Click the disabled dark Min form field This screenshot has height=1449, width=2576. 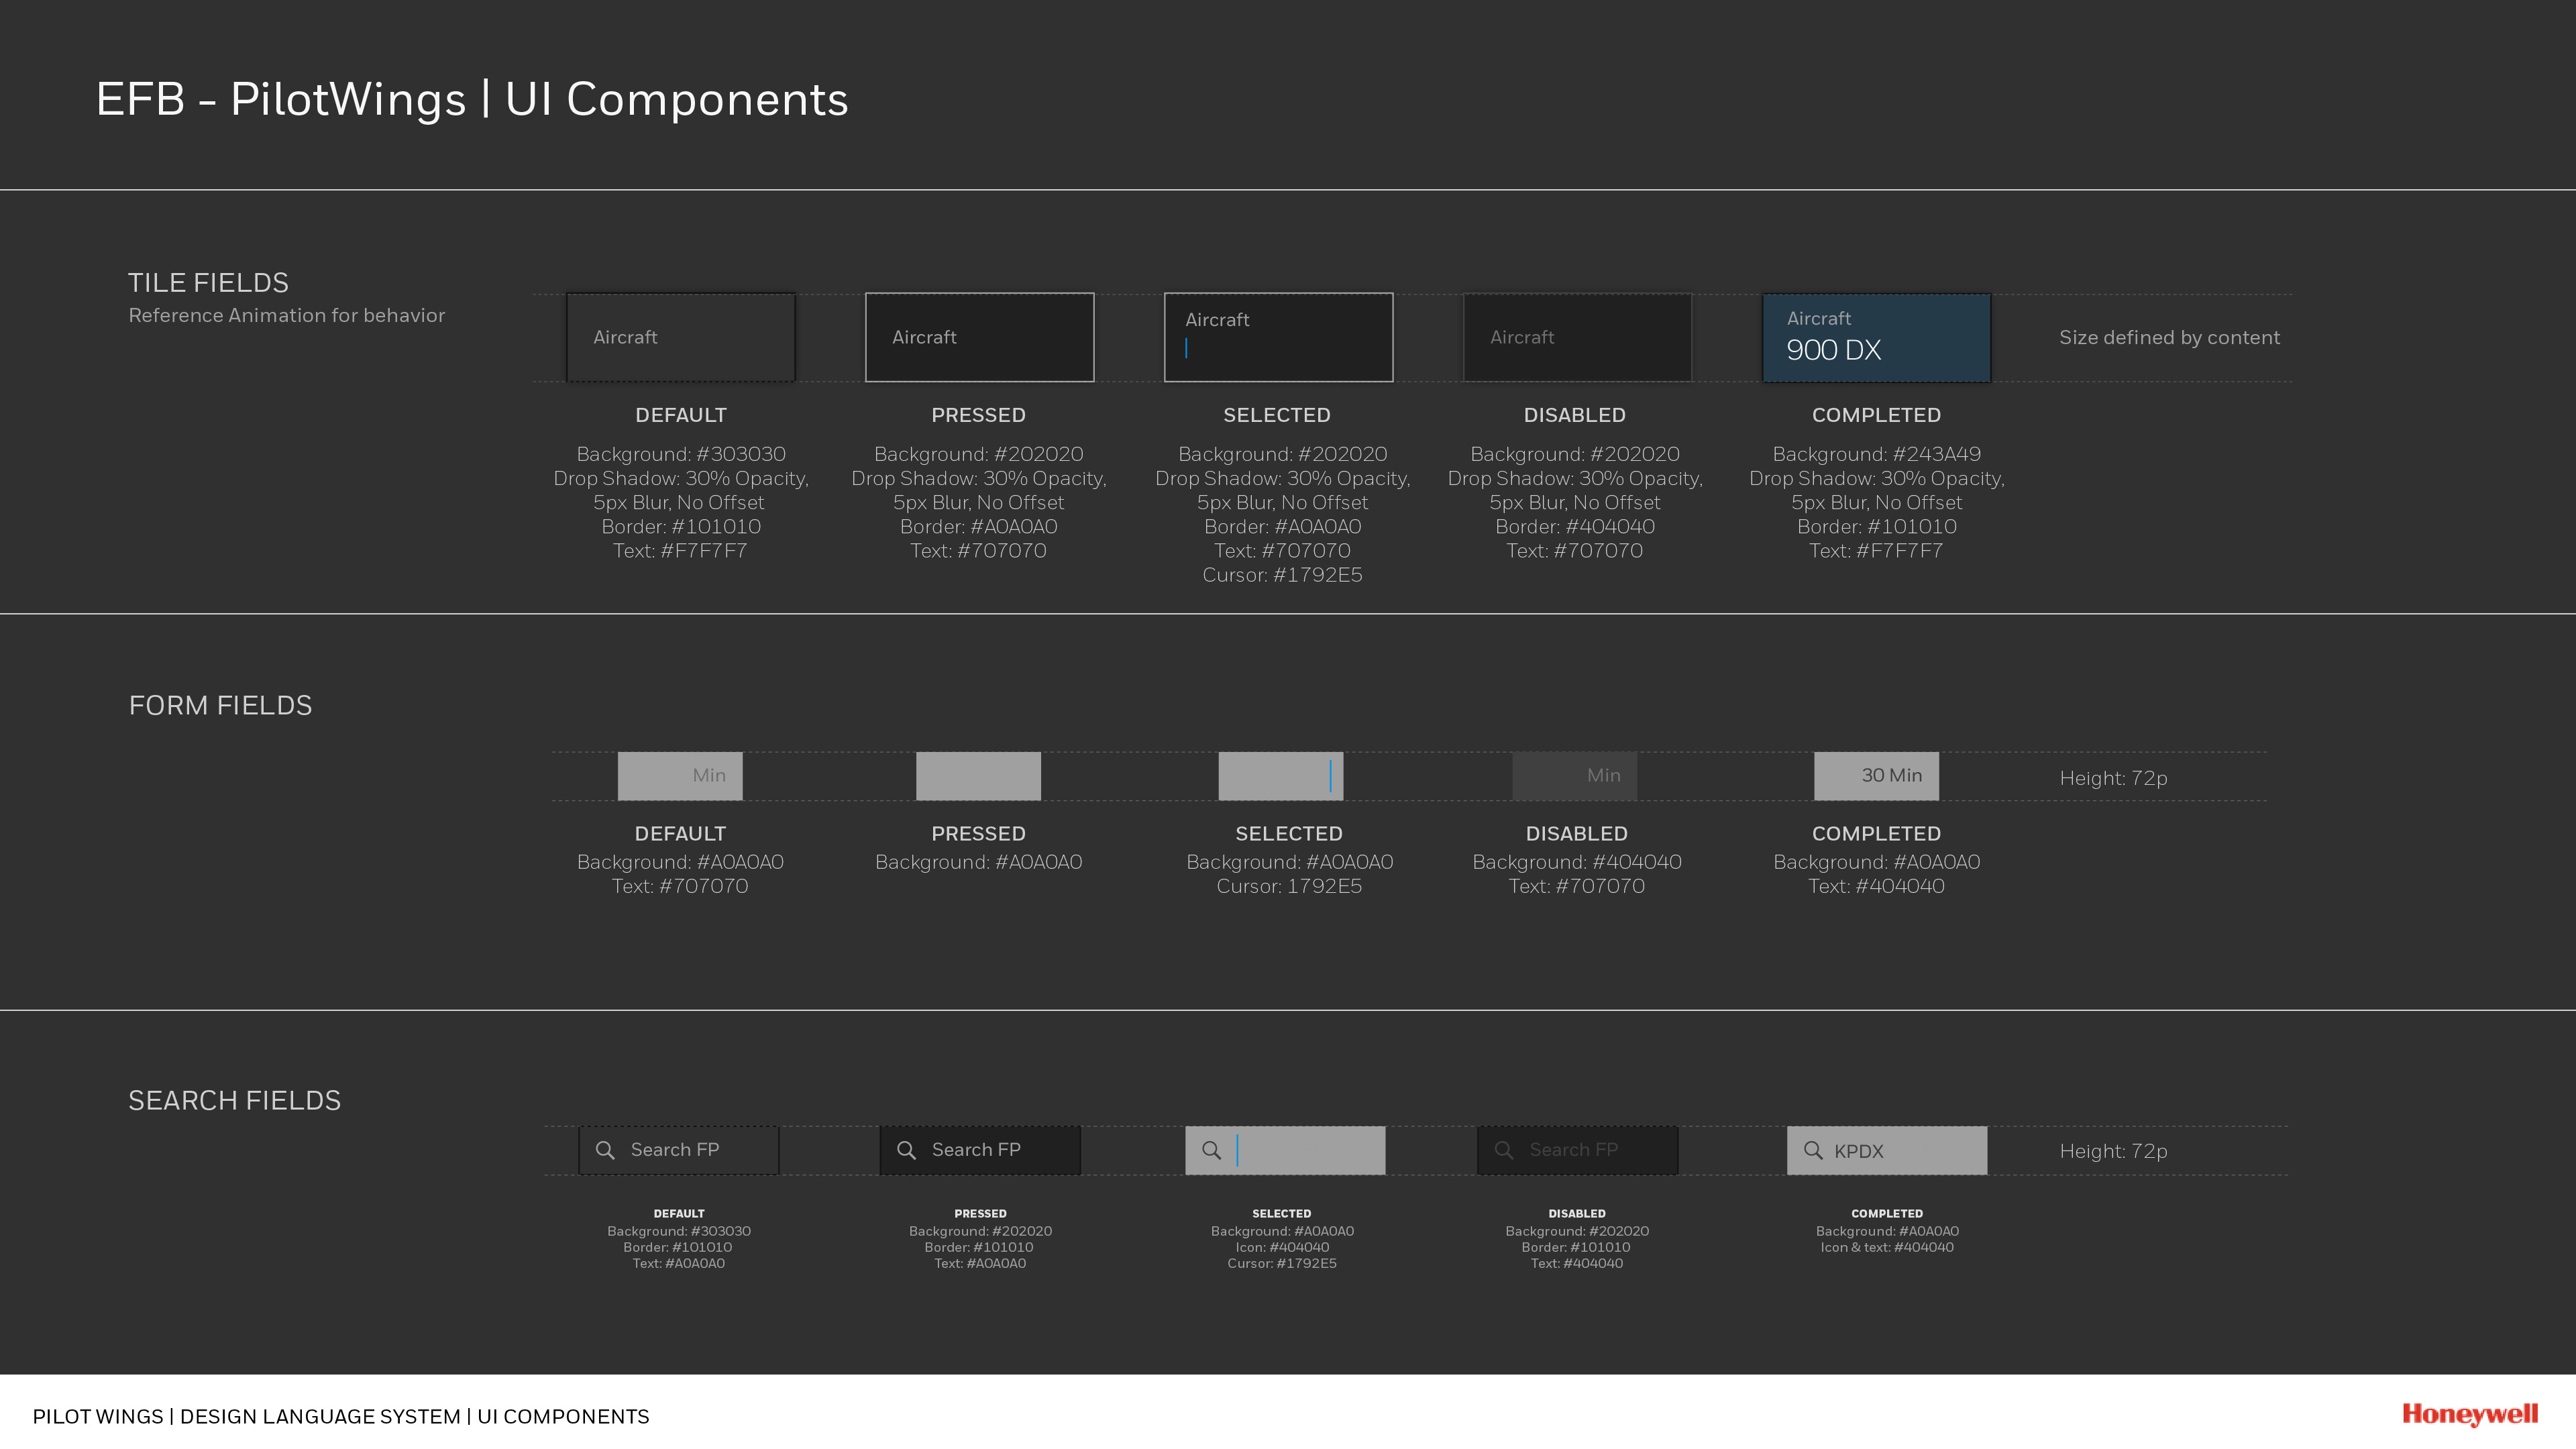[x=1574, y=776]
